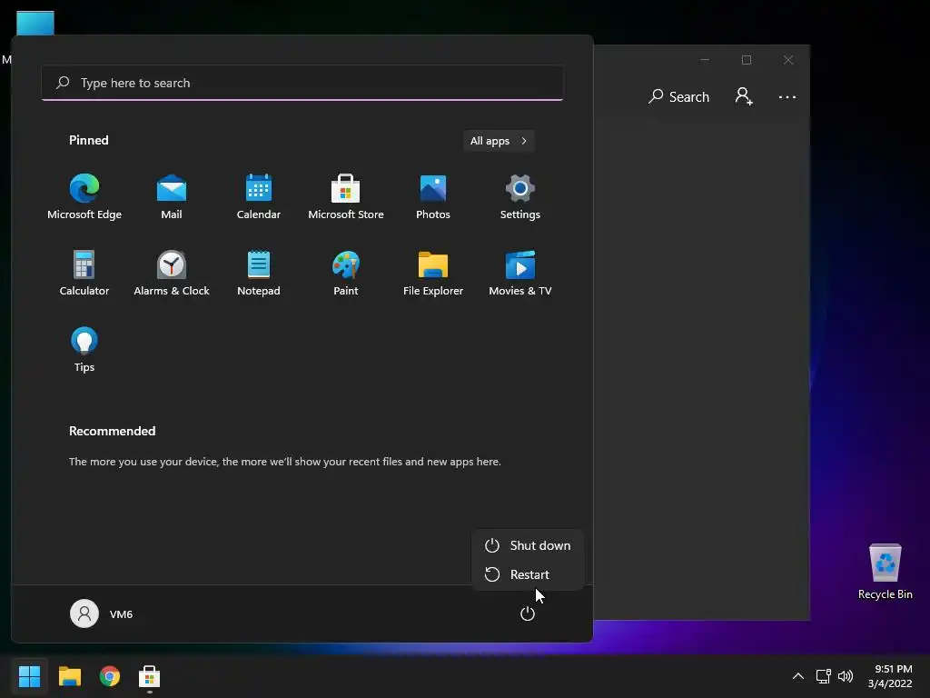Image resolution: width=930 pixels, height=698 pixels.
Task: Click the volume speaker icon
Action: [x=846, y=676]
